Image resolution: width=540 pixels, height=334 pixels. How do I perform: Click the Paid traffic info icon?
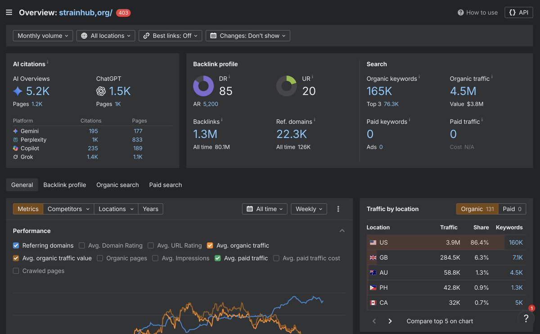coord(482,120)
